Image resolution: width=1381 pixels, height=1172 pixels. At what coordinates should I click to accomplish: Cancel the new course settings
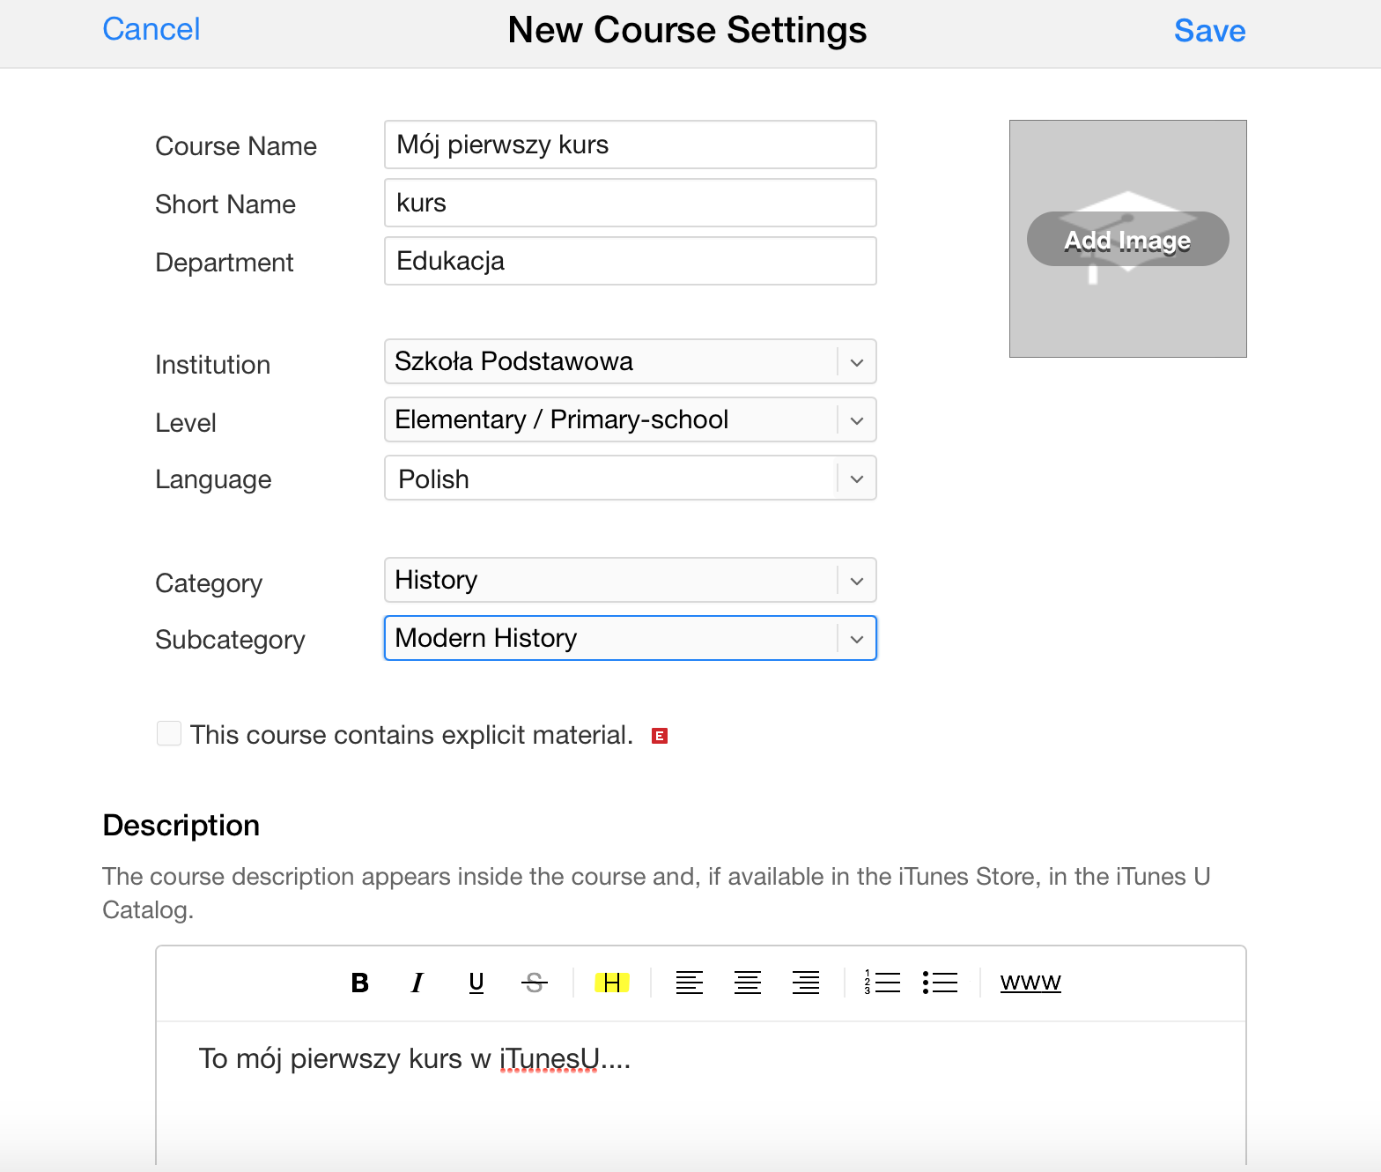point(151,29)
